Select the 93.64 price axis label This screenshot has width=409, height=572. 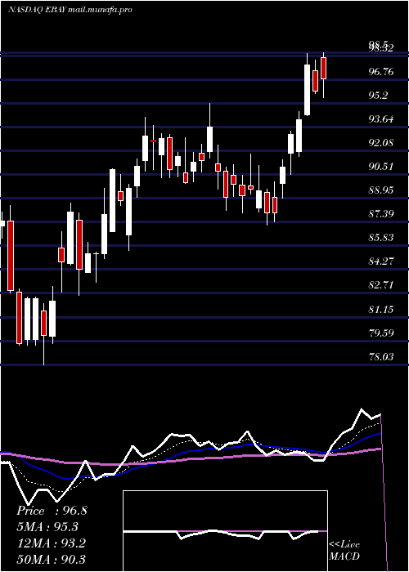click(x=381, y=119)
